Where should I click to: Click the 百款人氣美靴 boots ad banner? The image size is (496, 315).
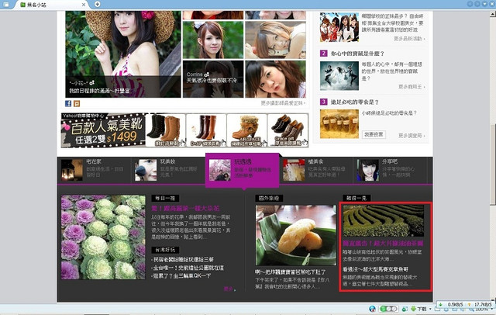pyautogui.click(x=103, y=130)
